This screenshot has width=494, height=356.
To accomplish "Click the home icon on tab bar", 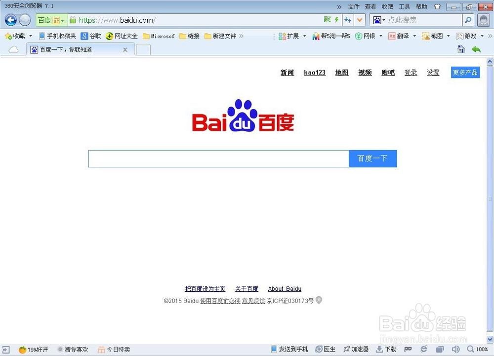I will [461, 49].
